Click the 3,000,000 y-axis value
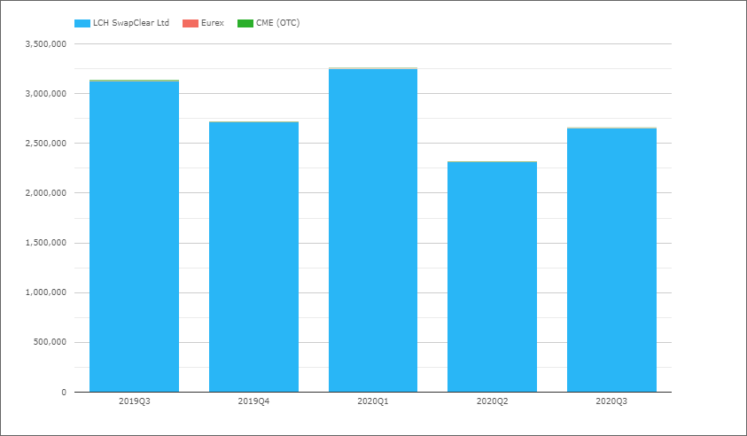This screenshot has height=436, width=747. 46,94
